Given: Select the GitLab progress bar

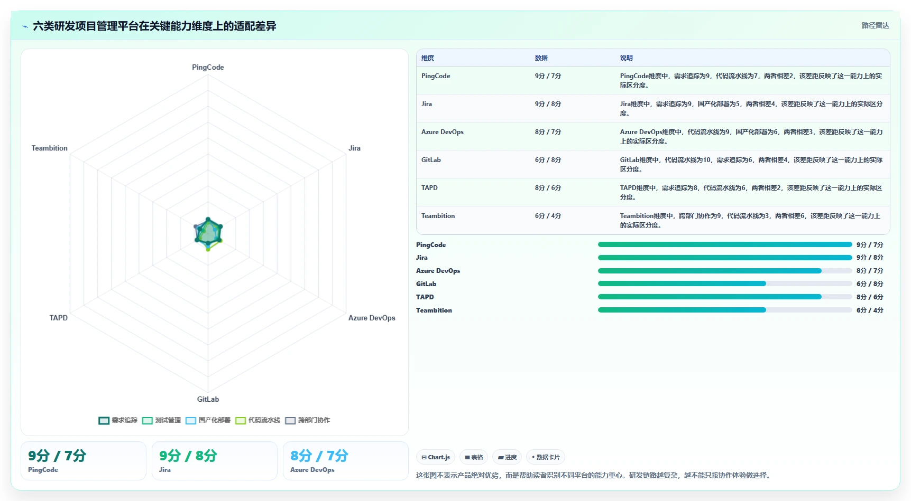Looking at the screenshot, I should [x=725, y=283].
